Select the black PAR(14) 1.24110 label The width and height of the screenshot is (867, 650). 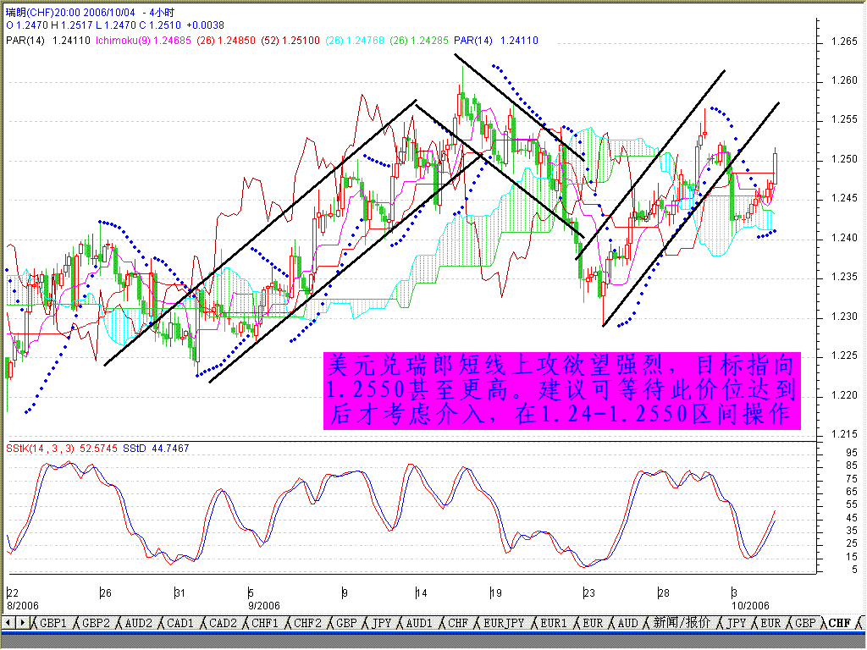click(48, 41)
